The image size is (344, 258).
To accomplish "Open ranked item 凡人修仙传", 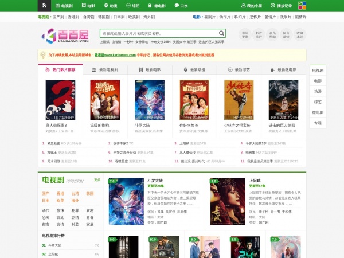I will click(187, 153).
